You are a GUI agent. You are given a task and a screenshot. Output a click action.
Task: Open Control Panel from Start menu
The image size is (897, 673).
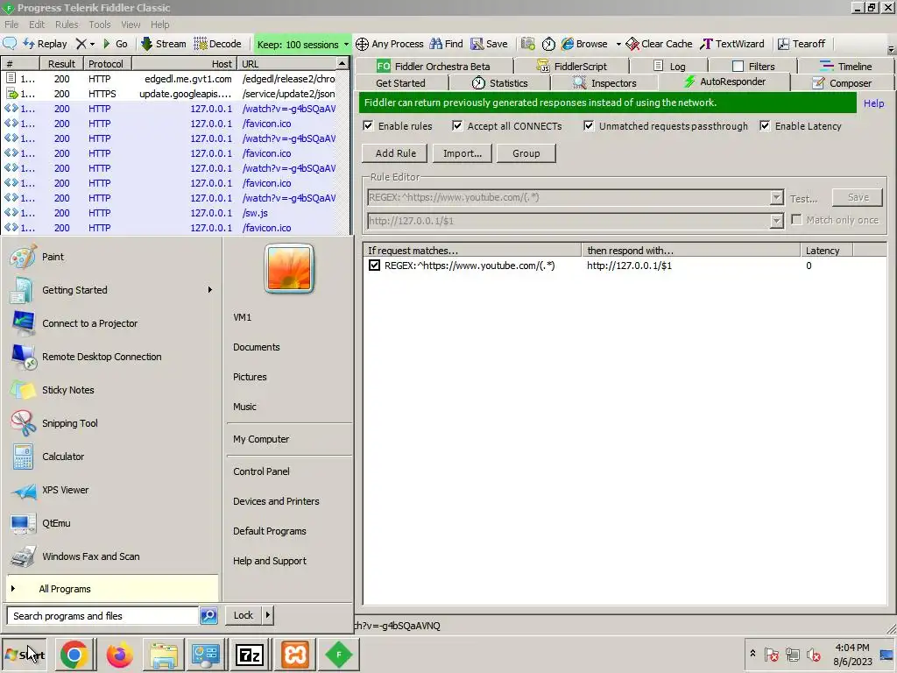[261, 471]
